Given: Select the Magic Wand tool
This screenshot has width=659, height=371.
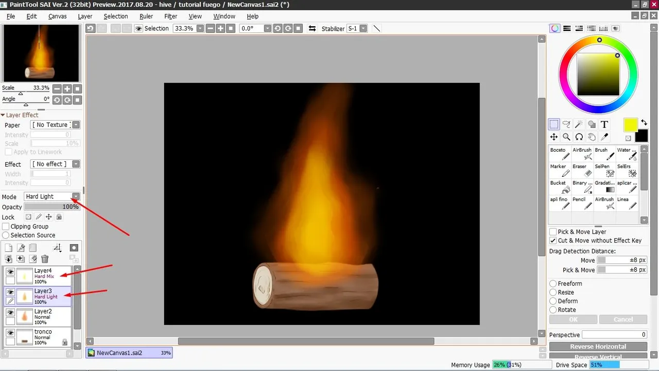Looking at the screenshot, I should pos(579,124).
